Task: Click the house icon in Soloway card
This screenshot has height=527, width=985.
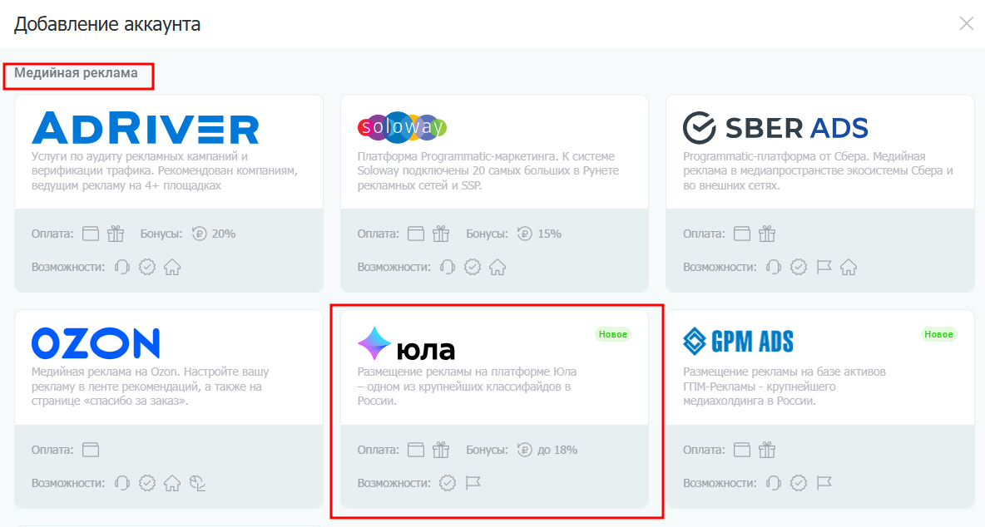Action: pos(497,268)
